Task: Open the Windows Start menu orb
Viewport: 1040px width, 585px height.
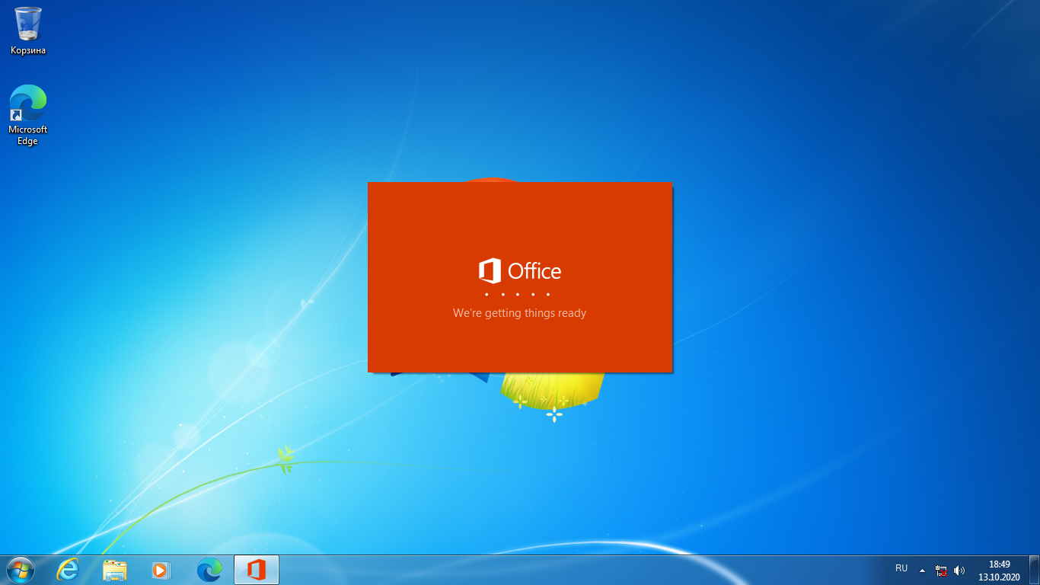Action: [21, 570]
